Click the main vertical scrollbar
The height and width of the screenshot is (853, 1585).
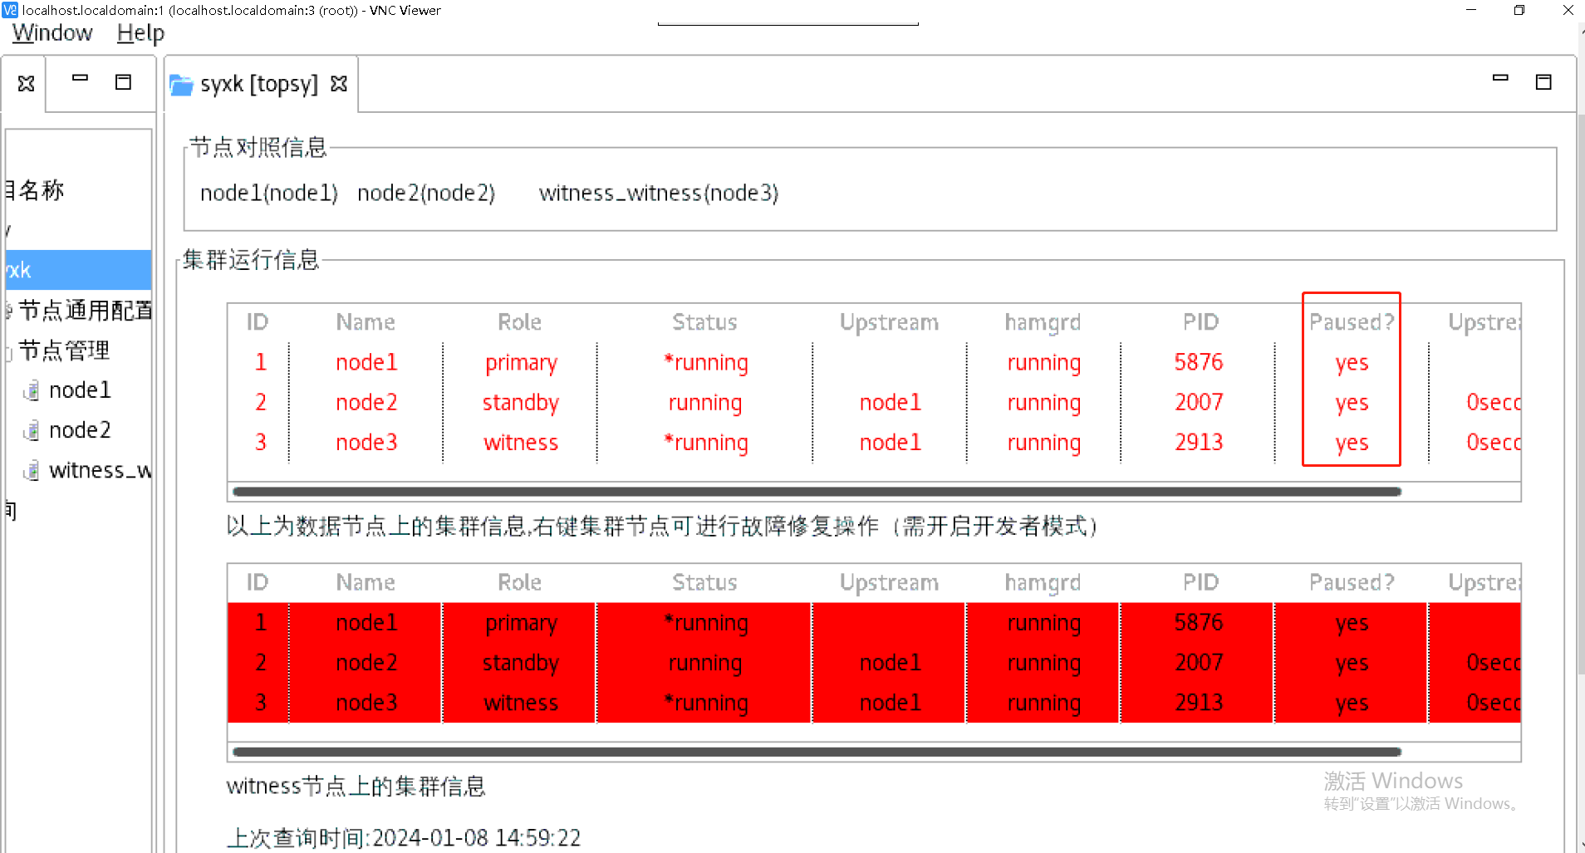pos(1581,395)
